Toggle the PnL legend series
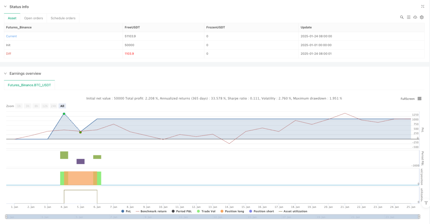Image resolution: width=430 pixels, height=224 pixels. (x=126, y=211)
